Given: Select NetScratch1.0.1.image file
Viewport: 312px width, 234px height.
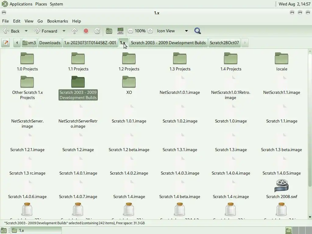Looking at the screenshot, I should [x=180, y=92].
